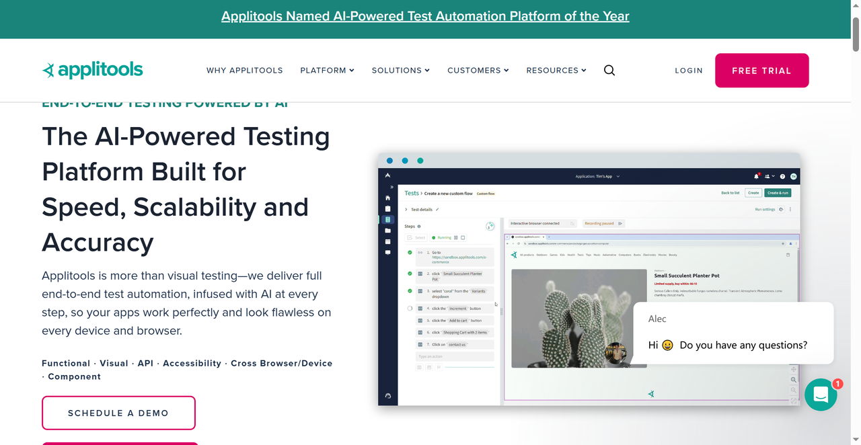This screenshot has height=445, width=861.
Task: Expand the SOLUTIONS menu
Action: click(401, 70)
